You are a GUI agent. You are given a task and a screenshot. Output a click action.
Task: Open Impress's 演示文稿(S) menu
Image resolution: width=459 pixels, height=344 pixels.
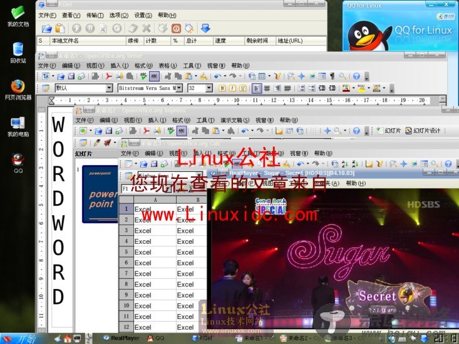point(235,120)
